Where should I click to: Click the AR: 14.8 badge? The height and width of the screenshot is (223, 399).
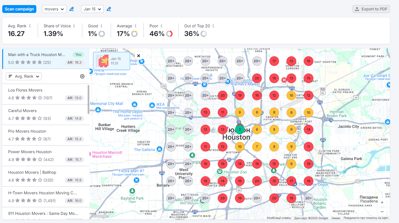[x=74, y=119]
